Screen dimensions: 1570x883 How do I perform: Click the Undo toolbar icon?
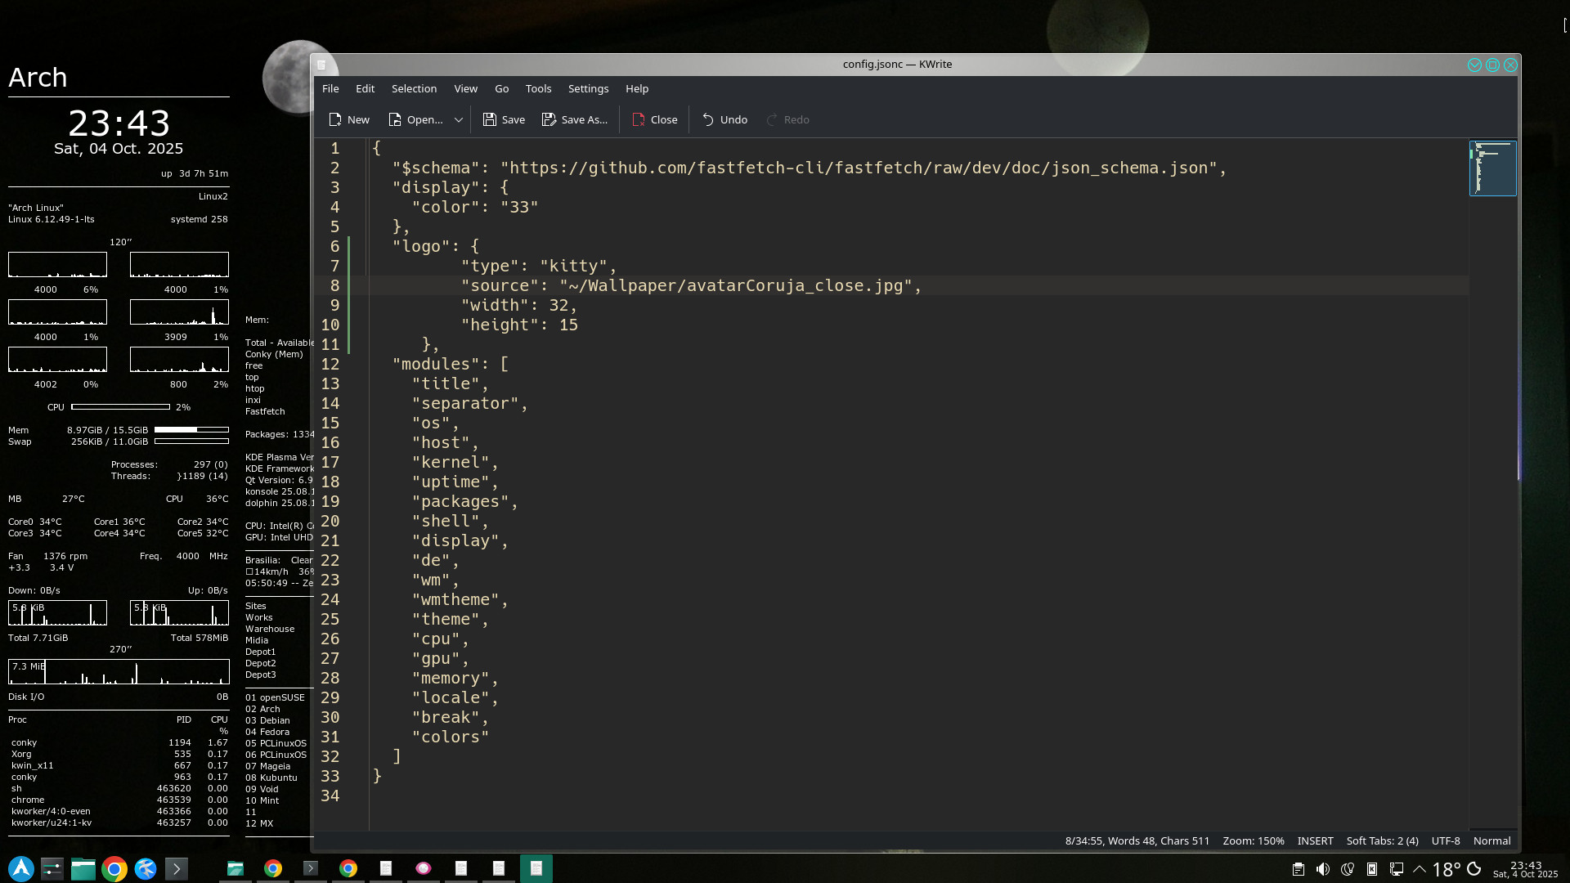click(x=708, y=119)
